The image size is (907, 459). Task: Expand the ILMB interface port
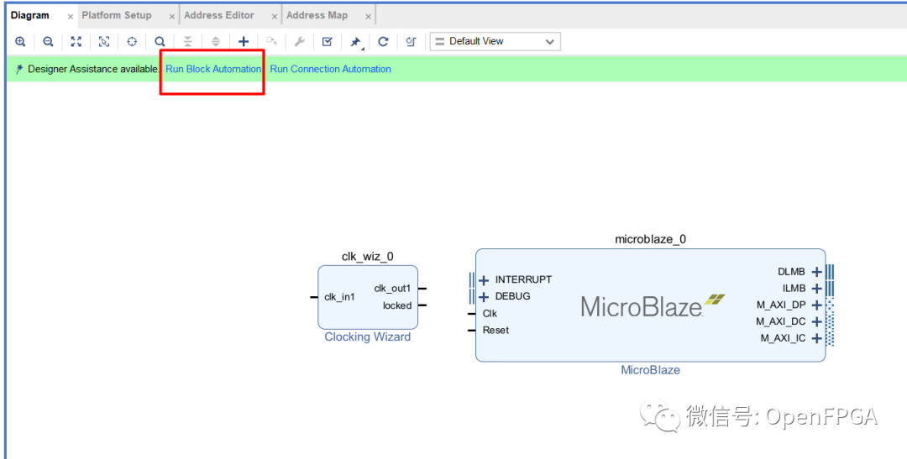(x=817, y=289)
